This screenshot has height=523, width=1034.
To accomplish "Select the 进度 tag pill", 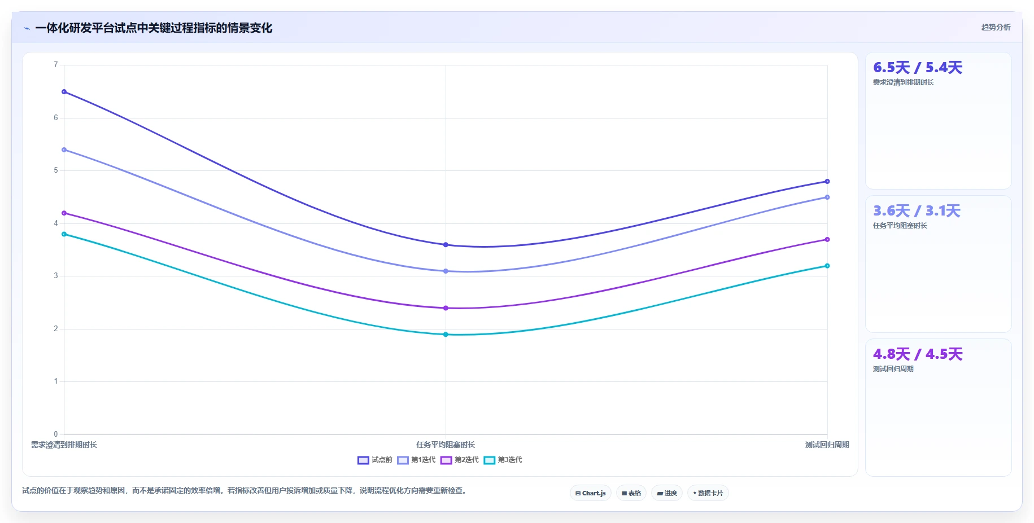I will click(667, 493).
